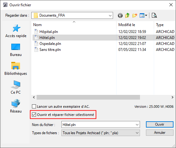Create a new folder

pos(135,15)
